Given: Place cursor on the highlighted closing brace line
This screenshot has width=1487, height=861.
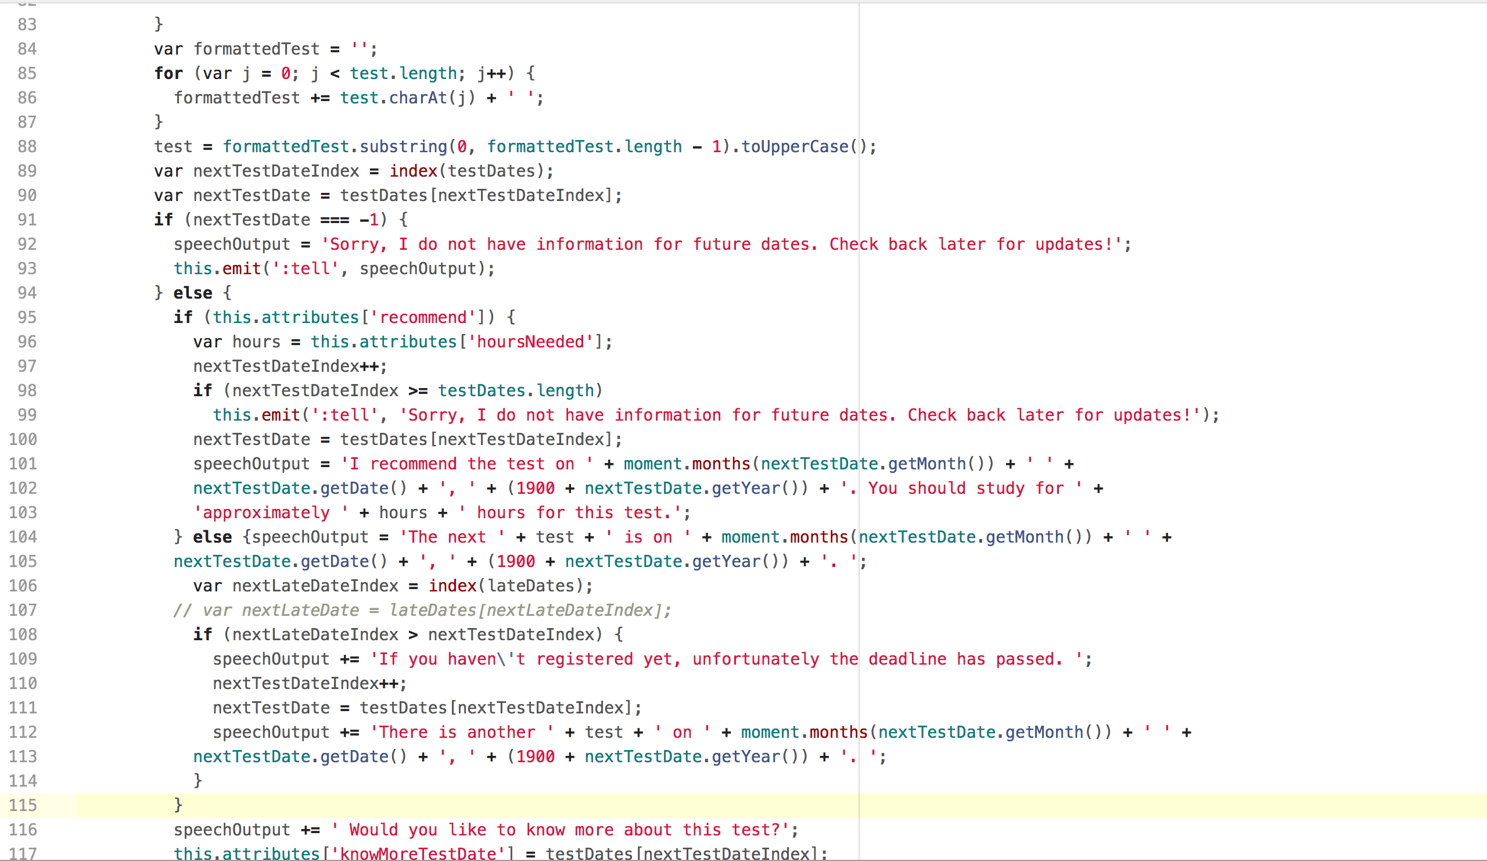Looking at the screenshot, I should coord(178,806).
